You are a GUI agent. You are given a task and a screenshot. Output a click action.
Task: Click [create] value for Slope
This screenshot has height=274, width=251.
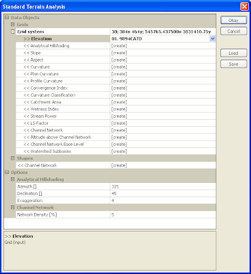[x=119, y=53]
